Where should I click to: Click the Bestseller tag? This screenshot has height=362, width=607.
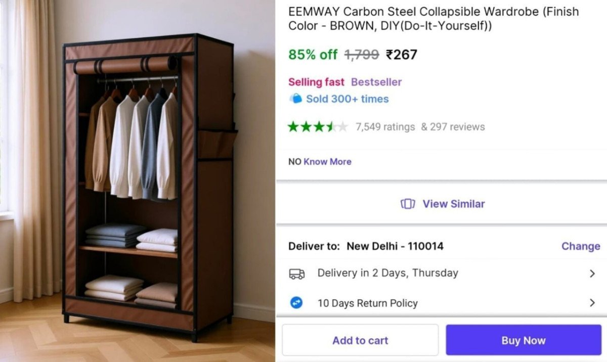pos(376,82)
